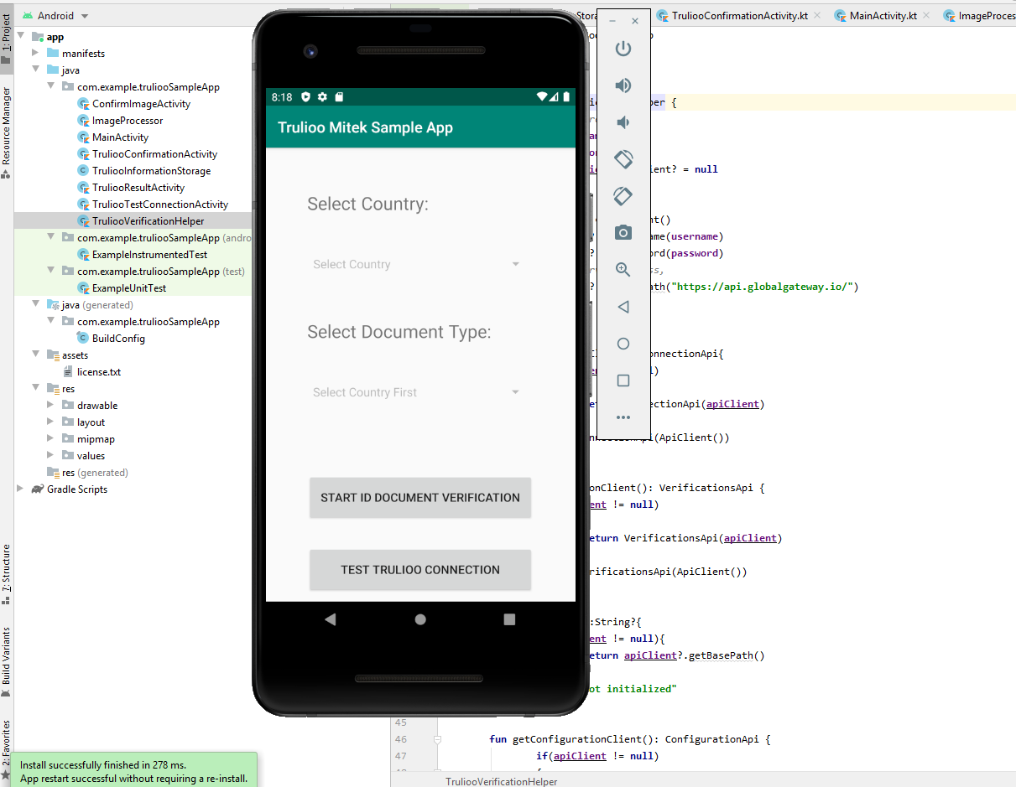Expand the manifests folder
This screenshot has width=1016, height=787.
click(x=35, y=54)
